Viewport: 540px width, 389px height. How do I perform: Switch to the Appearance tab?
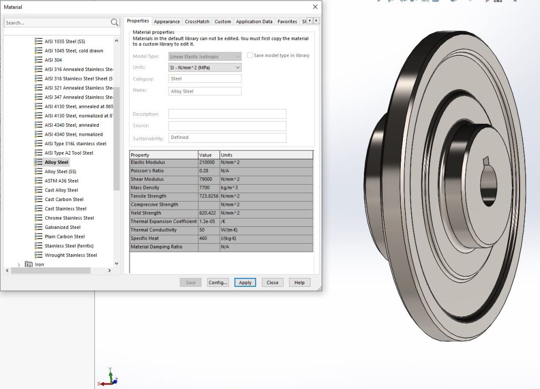point(167,21)
